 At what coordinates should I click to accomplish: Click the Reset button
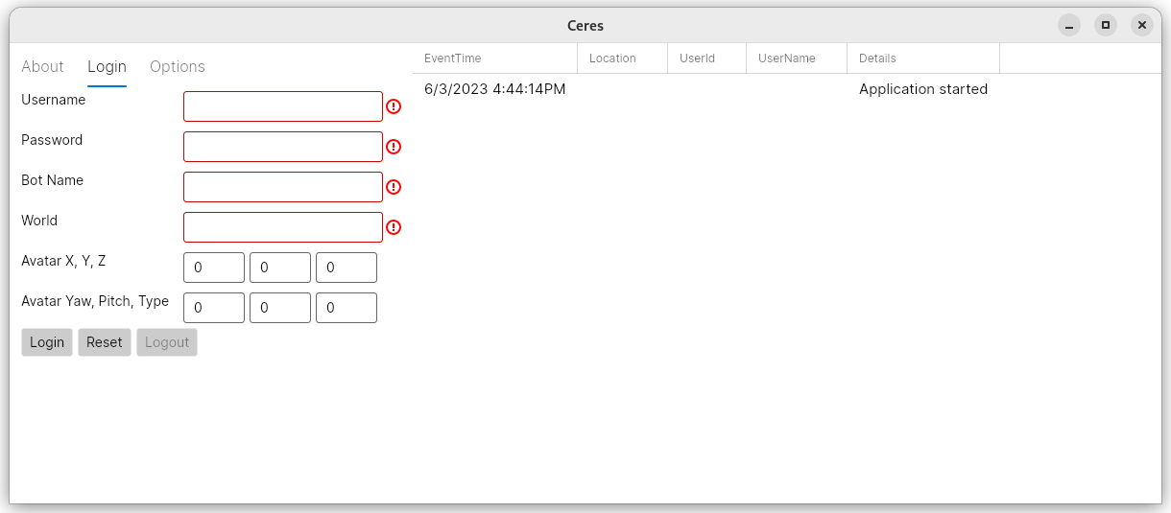(105, 342)
